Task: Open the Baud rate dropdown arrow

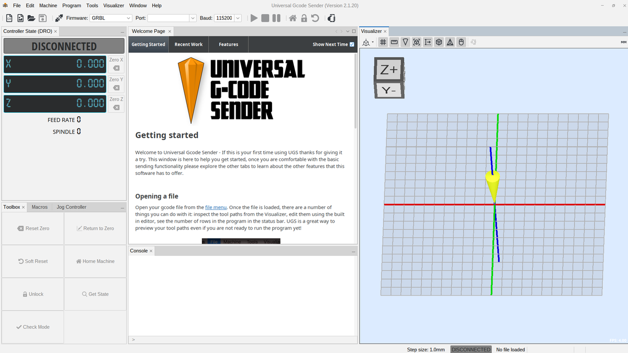Action: (x=238, y=18)
